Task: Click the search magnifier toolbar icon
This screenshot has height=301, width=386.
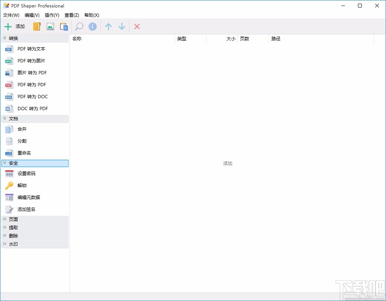Action: coord(79,27)
